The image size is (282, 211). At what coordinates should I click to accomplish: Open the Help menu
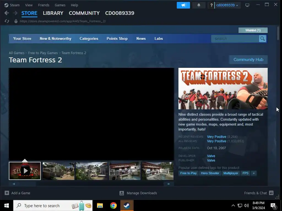(x=74, y=5)
